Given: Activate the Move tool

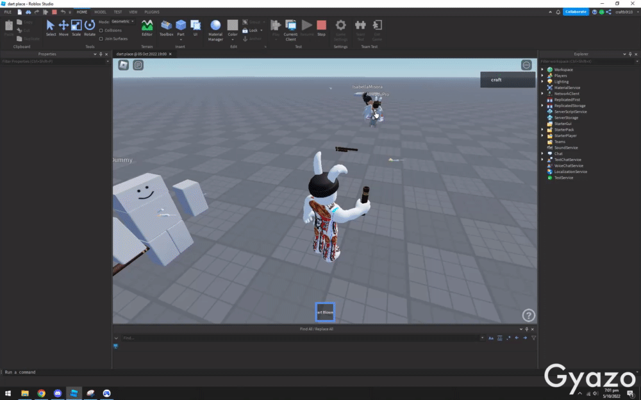Looking at the screenshot, I should pyautogui.click(x=63, y=28).
